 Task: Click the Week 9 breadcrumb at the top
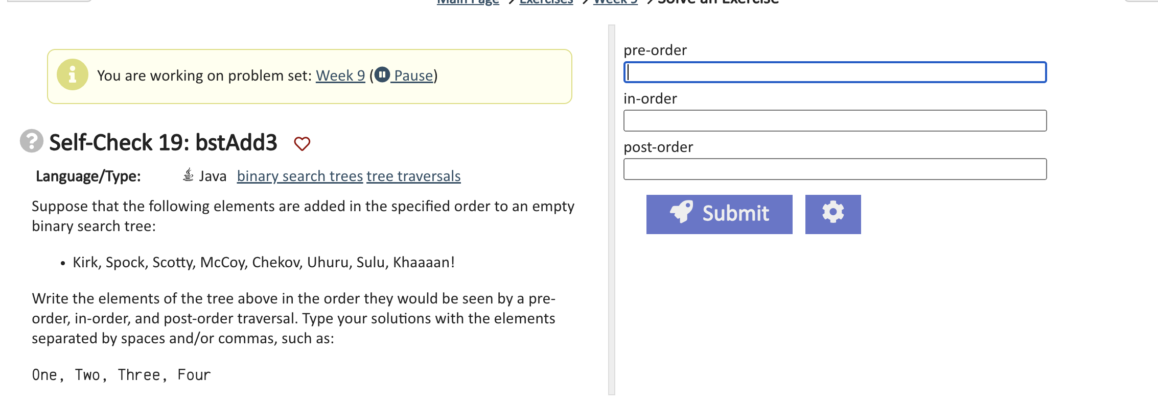(616, 2)
